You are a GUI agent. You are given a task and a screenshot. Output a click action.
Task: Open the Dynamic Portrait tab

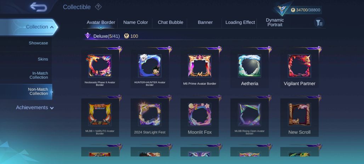coord(275,23)
